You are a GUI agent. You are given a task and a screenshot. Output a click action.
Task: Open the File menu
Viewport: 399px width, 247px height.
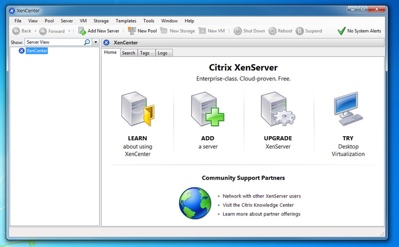18,21
